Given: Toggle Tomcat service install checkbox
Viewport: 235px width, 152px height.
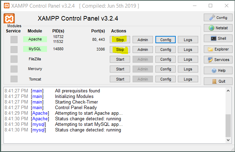Looking at the screenshot, I should [14, 79].
